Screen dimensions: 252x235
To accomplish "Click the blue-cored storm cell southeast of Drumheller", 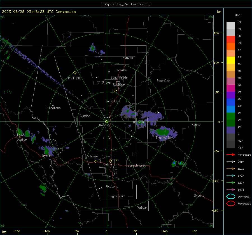I will point(174,164).
